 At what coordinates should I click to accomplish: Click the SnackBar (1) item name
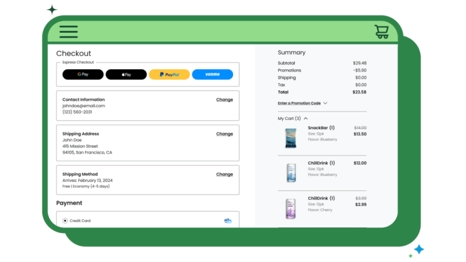coord(321,128)
